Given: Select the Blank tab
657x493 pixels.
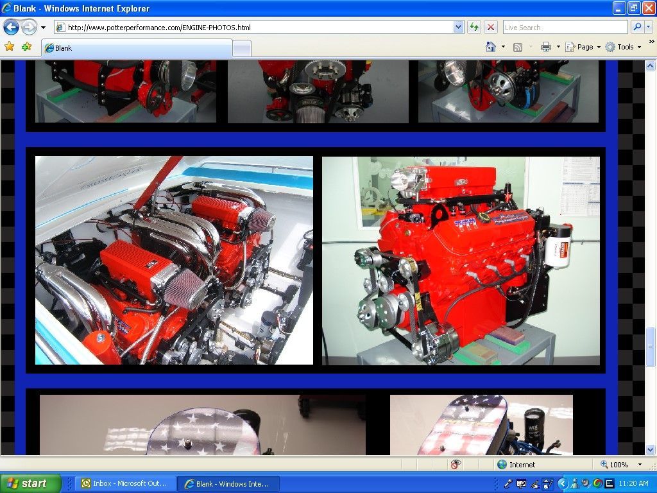Looking at the screenshot, I should click(136, 48).
